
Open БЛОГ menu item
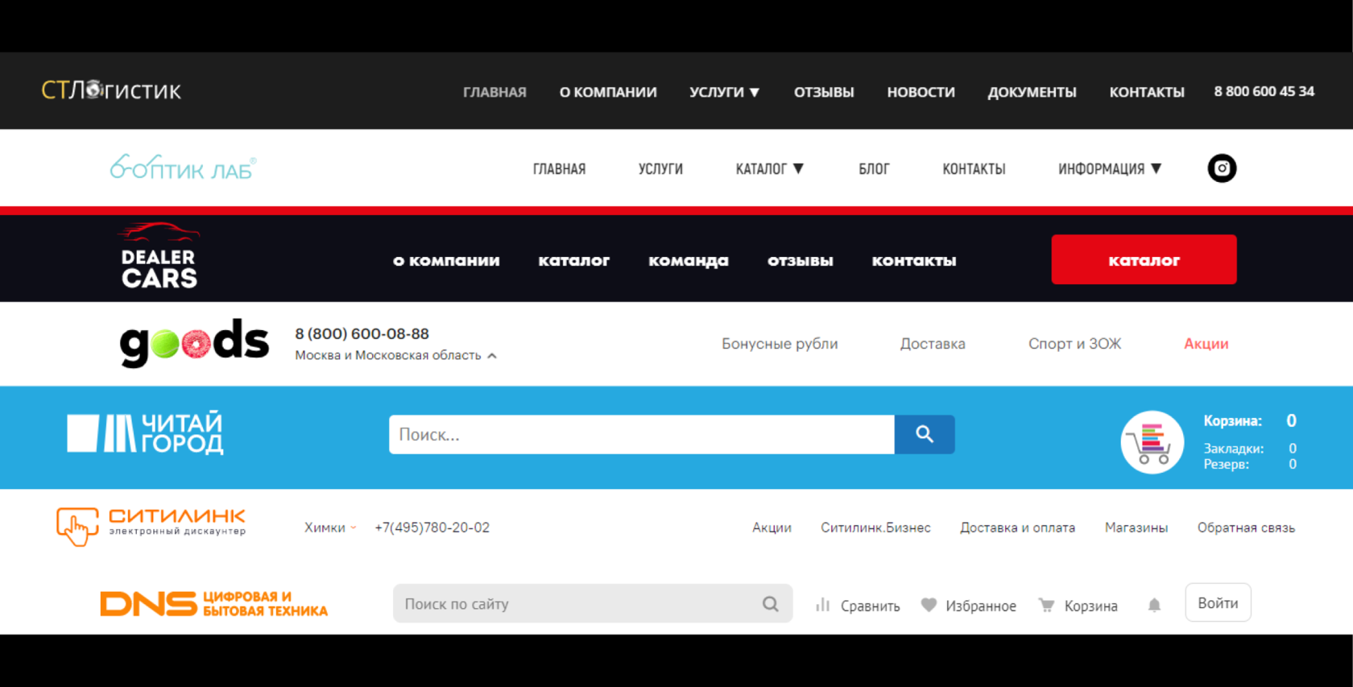pyautogui.click(x=874, y=169)
